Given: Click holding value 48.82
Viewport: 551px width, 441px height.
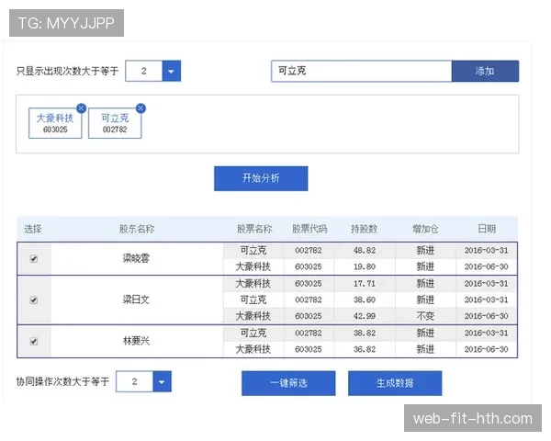Looking at the screenshot, I should (365, 251).
